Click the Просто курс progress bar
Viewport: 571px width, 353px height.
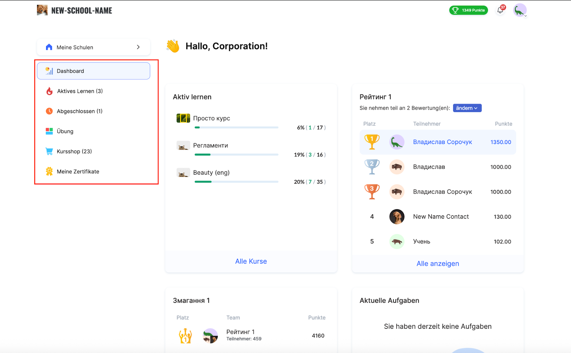click(236, 127)
